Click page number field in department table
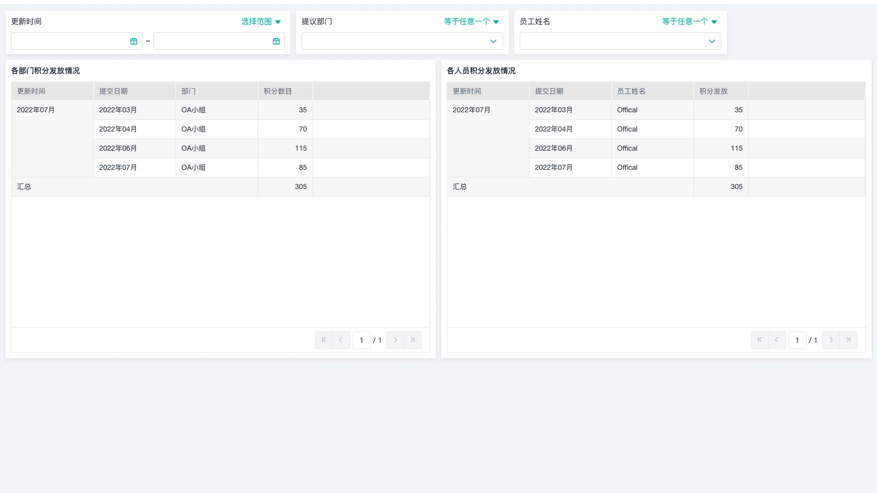 pos(361,340)
